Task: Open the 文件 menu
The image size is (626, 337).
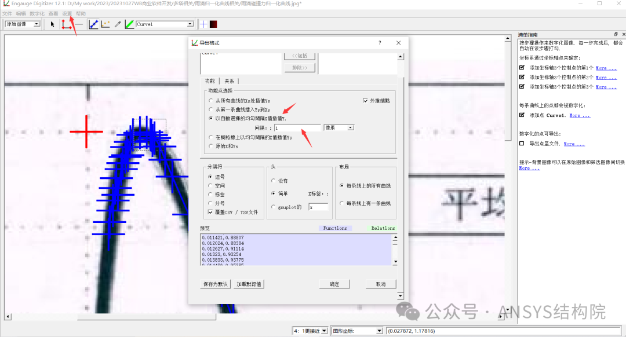Action: coord(7,13)
